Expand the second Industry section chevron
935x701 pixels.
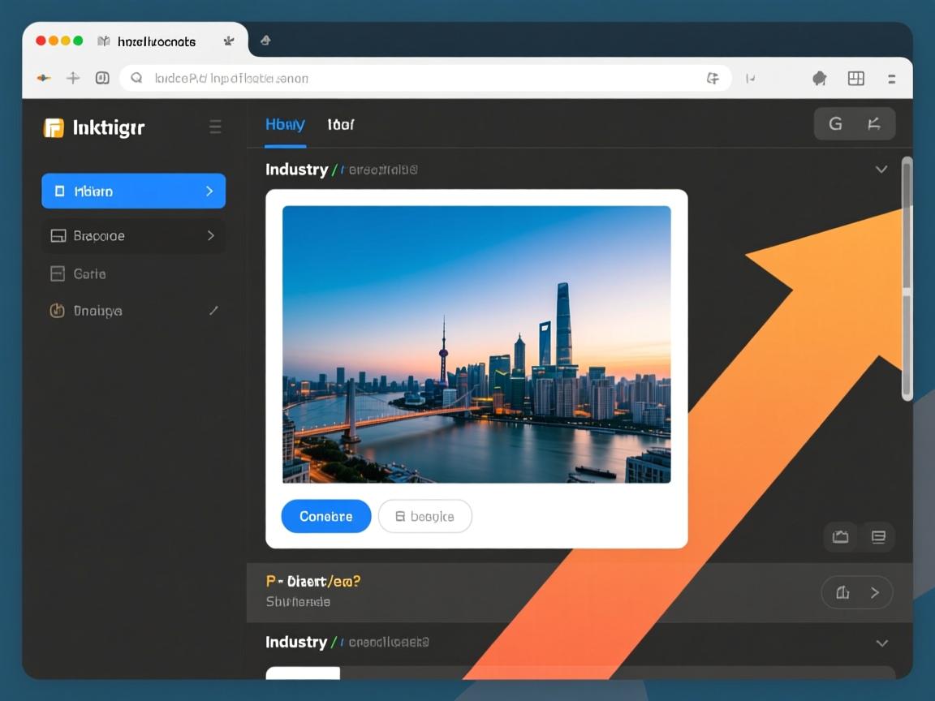coord(881,643)
